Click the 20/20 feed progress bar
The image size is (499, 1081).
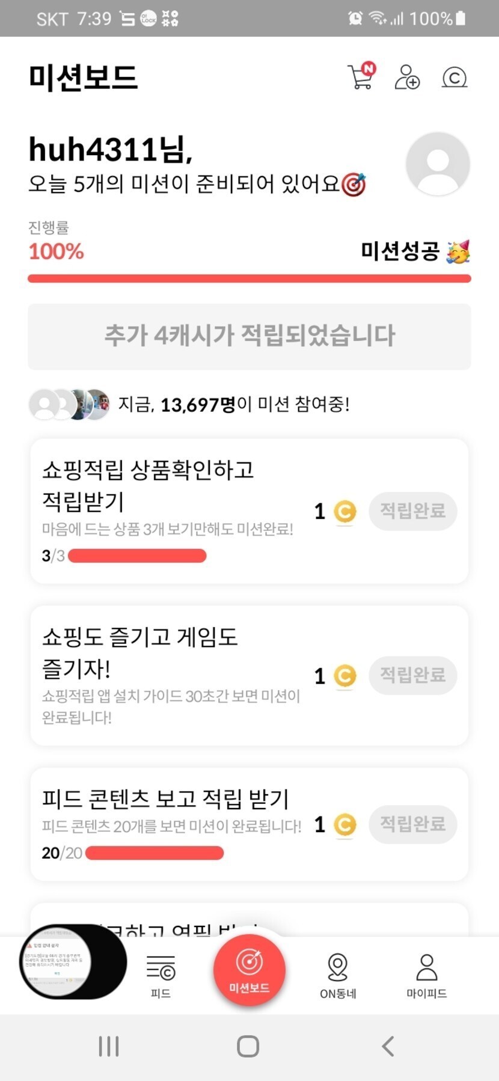[155, 853]
